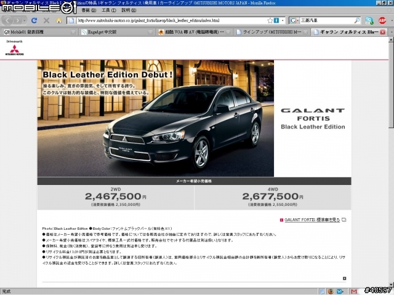Click the new-window icon beside 標準車を見る
Viewport: 394px width, 295px height.
(344, 220)
